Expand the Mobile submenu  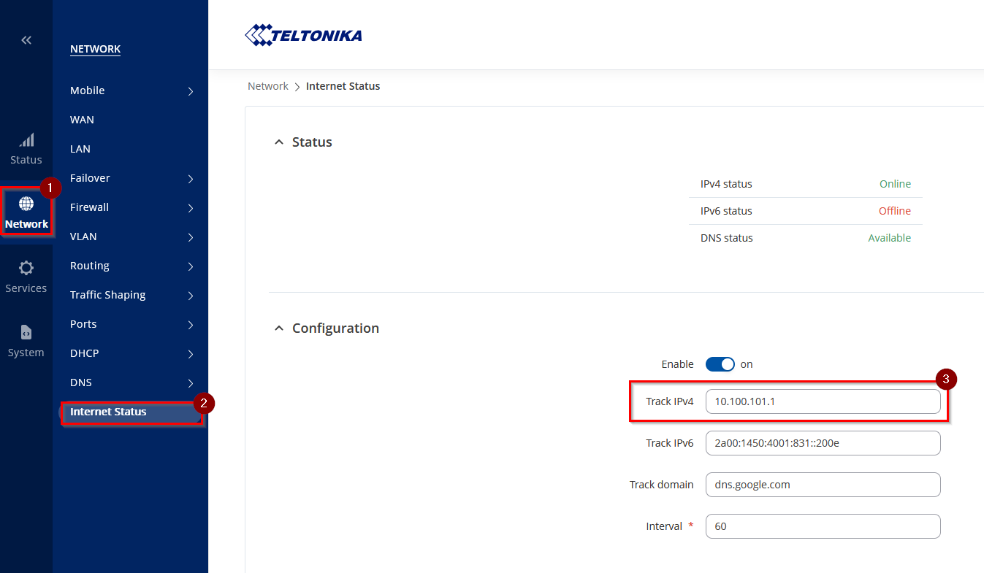[x=191, y=91]
